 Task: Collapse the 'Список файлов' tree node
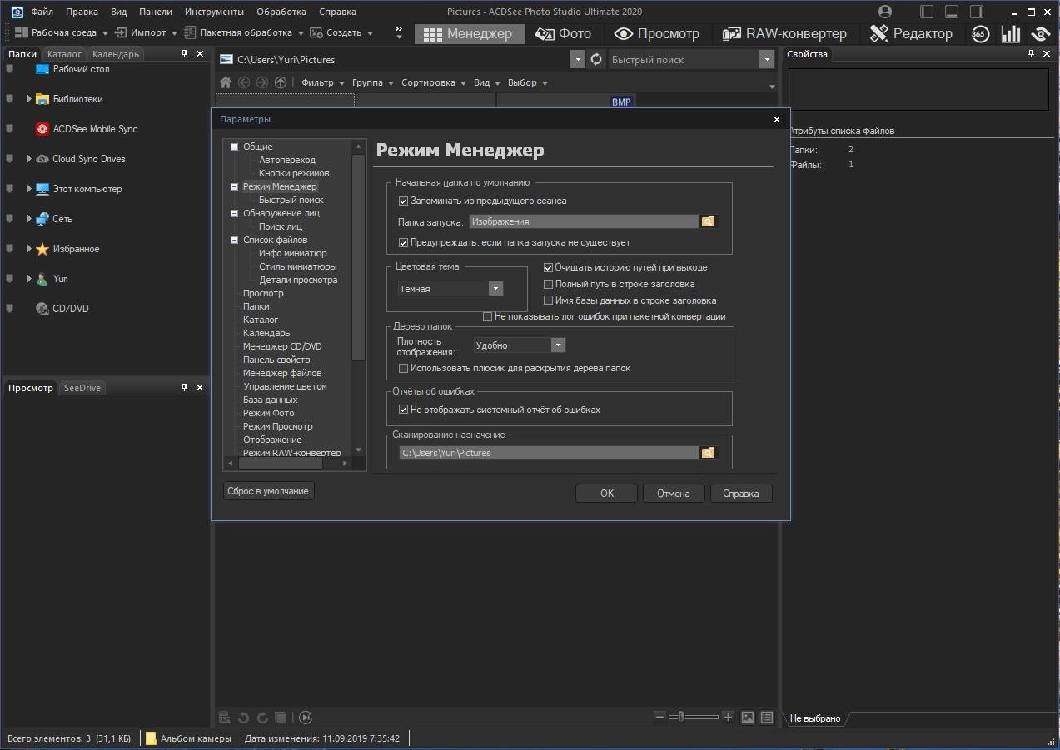[235, 240]
